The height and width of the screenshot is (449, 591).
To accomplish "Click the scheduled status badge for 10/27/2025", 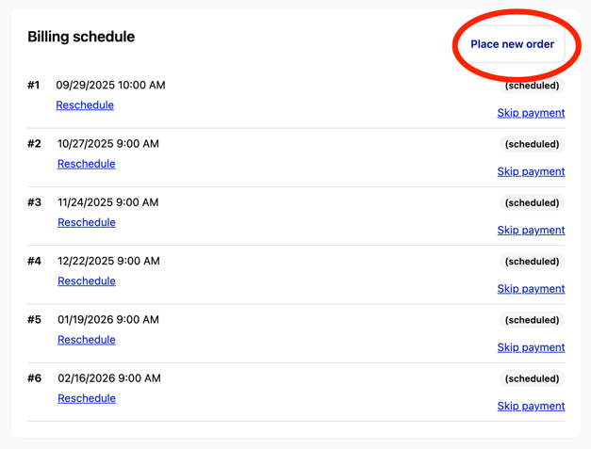I will click(x=532, y=144).
